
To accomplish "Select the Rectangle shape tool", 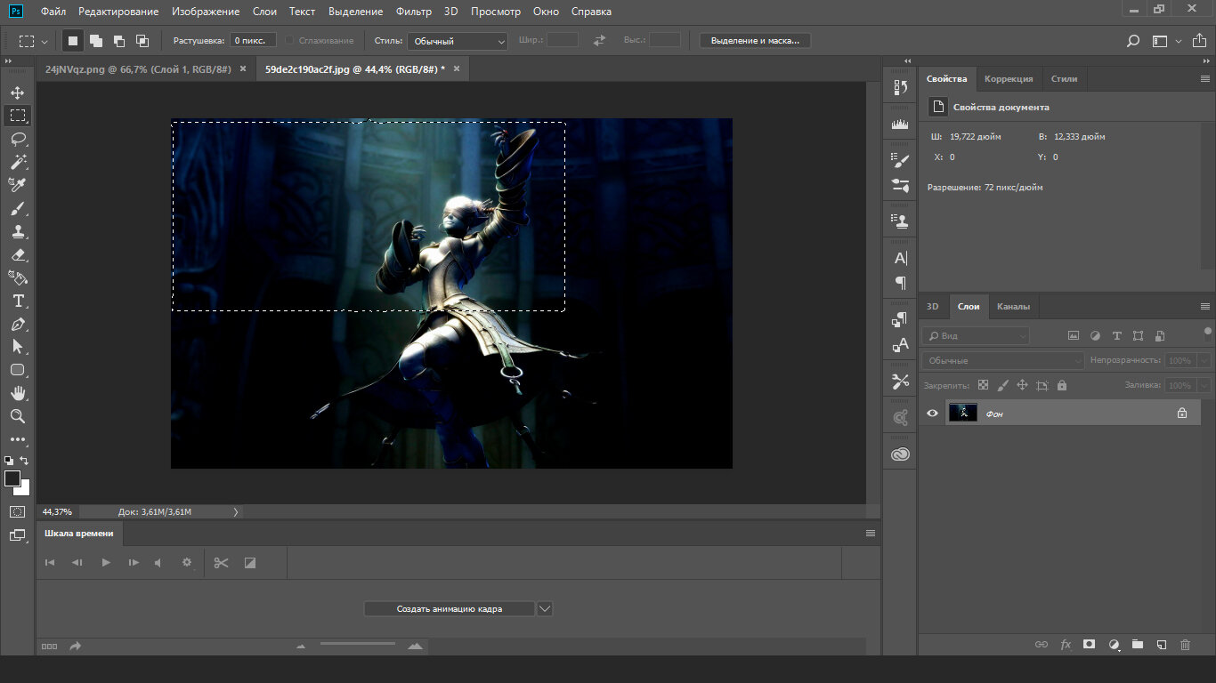I will click(x=18, y=370).
